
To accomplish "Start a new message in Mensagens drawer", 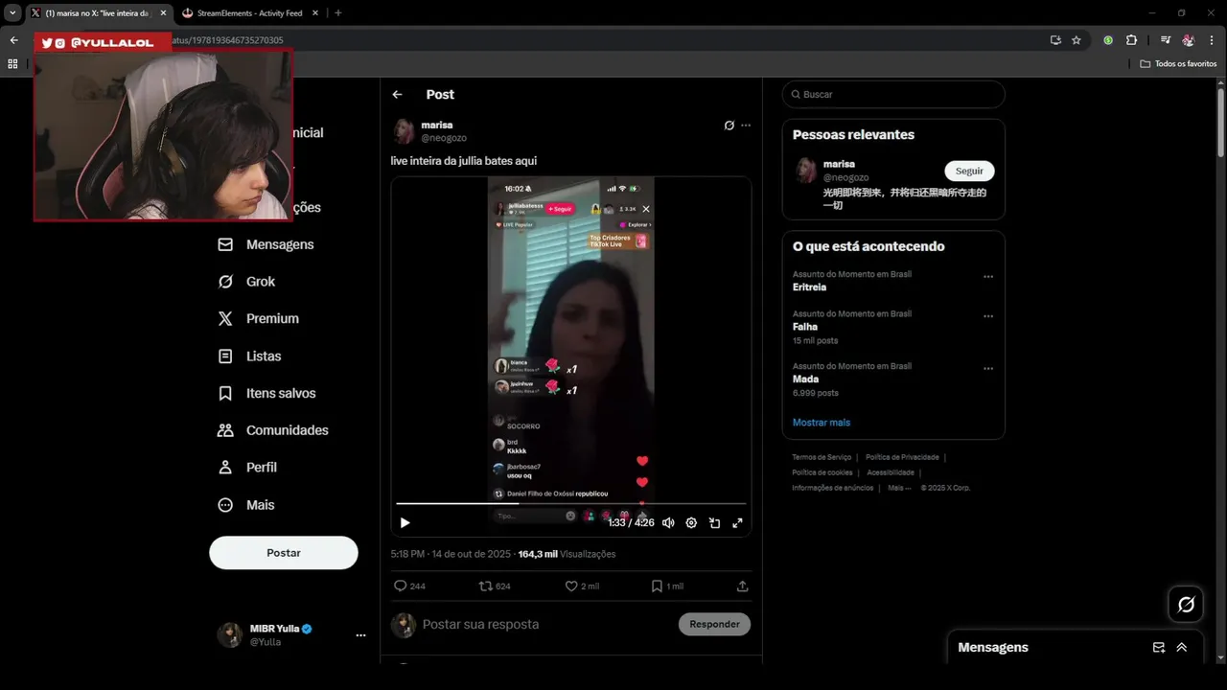I will [1159, 647].
